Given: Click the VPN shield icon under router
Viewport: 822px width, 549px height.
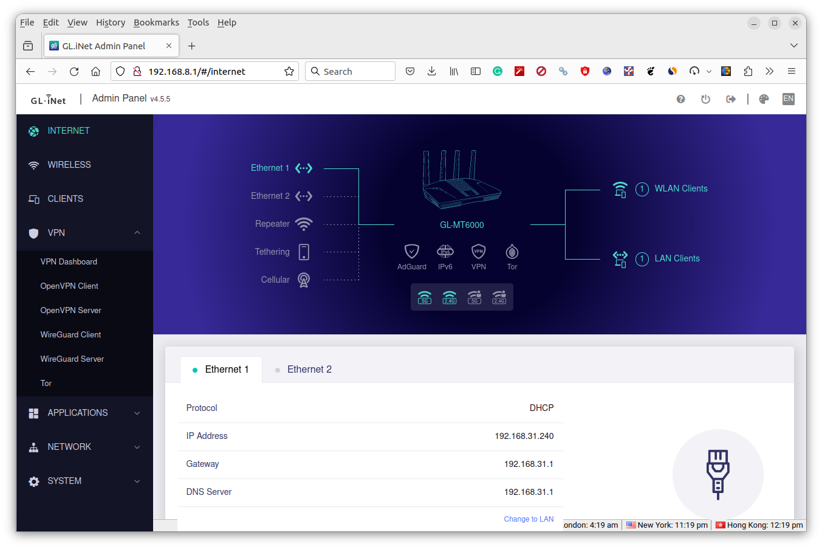Looking at the screenshot, I should pos(479,251).
